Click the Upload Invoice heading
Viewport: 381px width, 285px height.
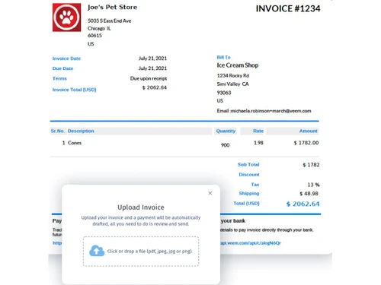[x=141, y=207]
